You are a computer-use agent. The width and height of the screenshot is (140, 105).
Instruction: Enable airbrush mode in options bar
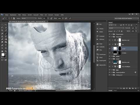point(66,18)
